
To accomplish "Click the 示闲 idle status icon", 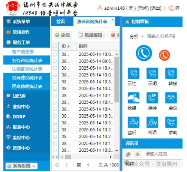I will tap(152, 73).
